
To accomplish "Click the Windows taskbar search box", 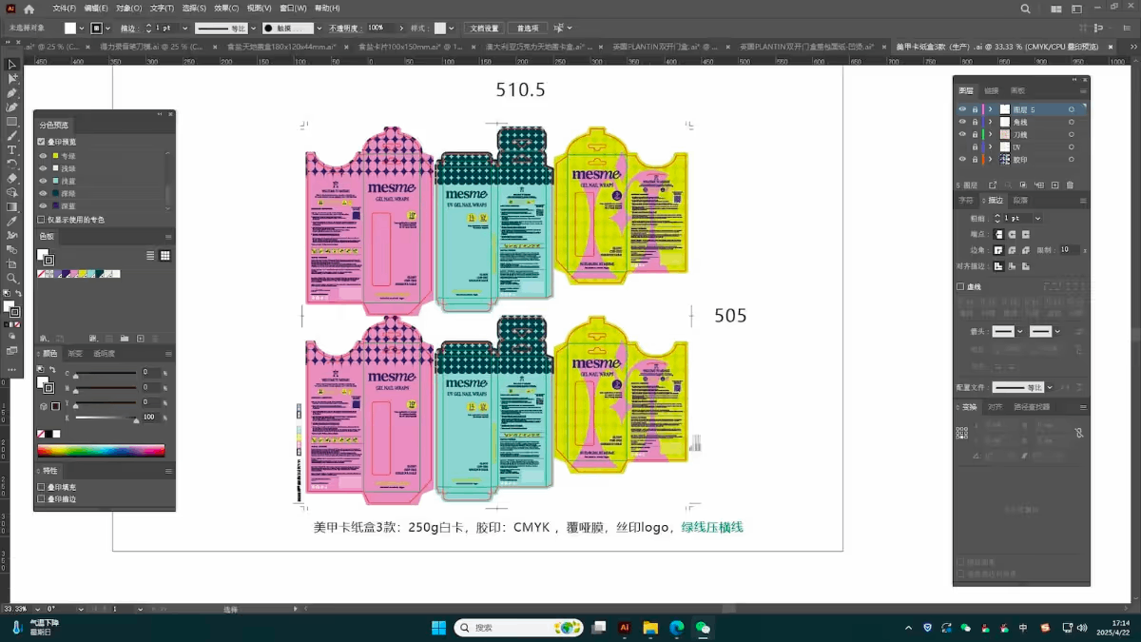I will click(518, 628).
